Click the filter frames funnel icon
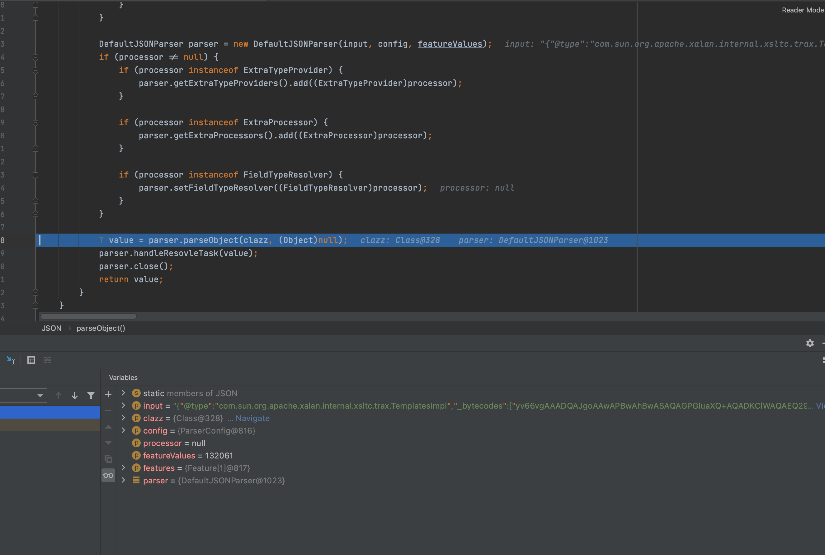Screen dimensions: 825x555 [x=91, y=395]
